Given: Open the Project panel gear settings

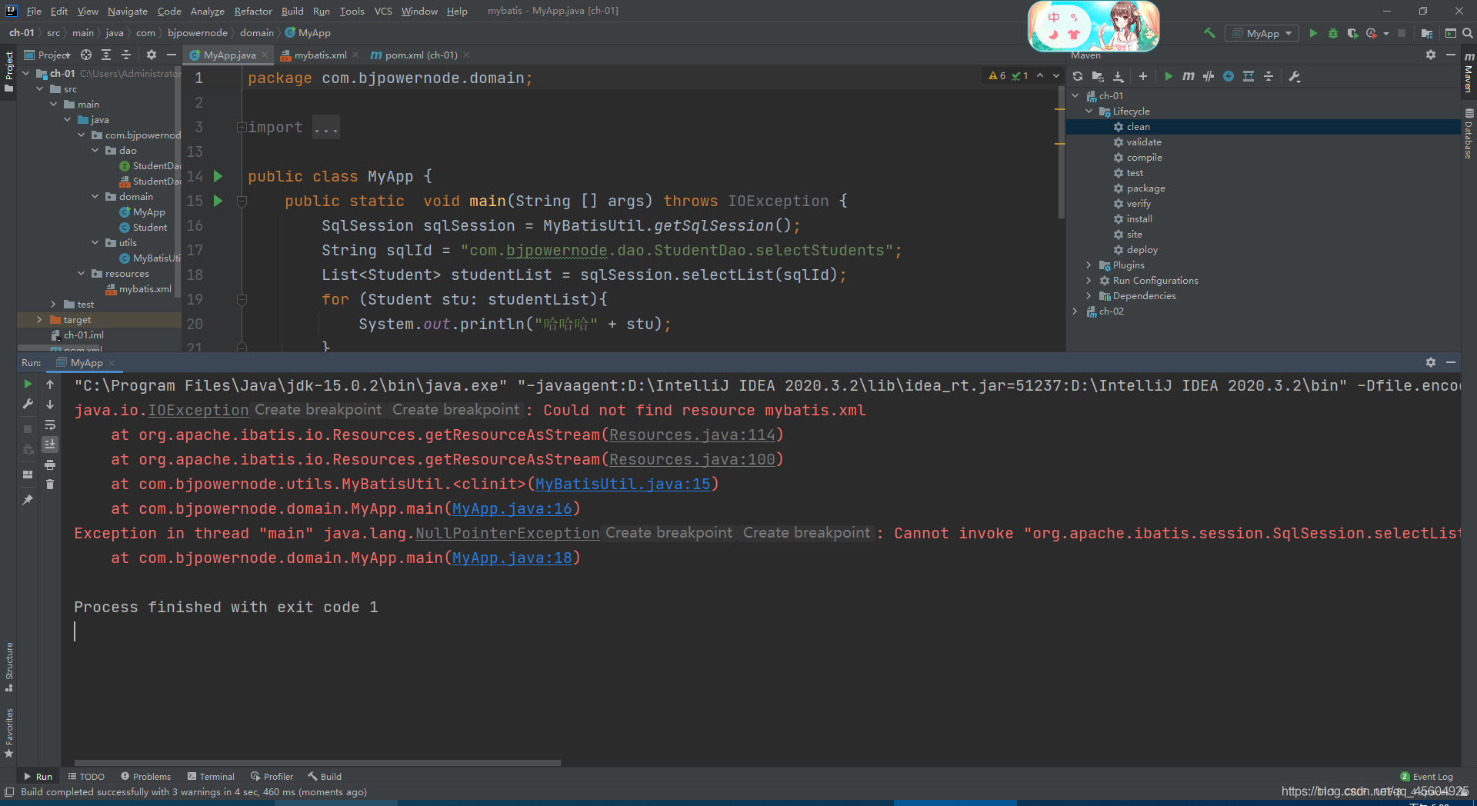Looking at the screenshot, I should point(152,55).
